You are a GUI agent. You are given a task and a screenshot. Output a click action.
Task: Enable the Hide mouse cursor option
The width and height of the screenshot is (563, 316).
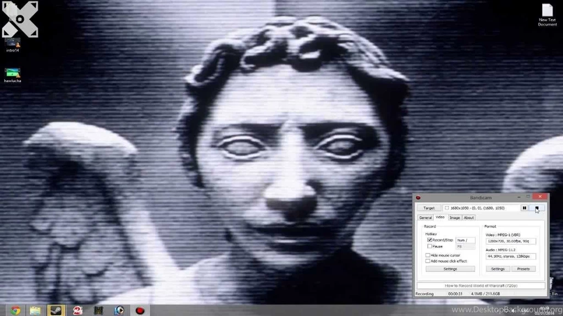[429, 255]
